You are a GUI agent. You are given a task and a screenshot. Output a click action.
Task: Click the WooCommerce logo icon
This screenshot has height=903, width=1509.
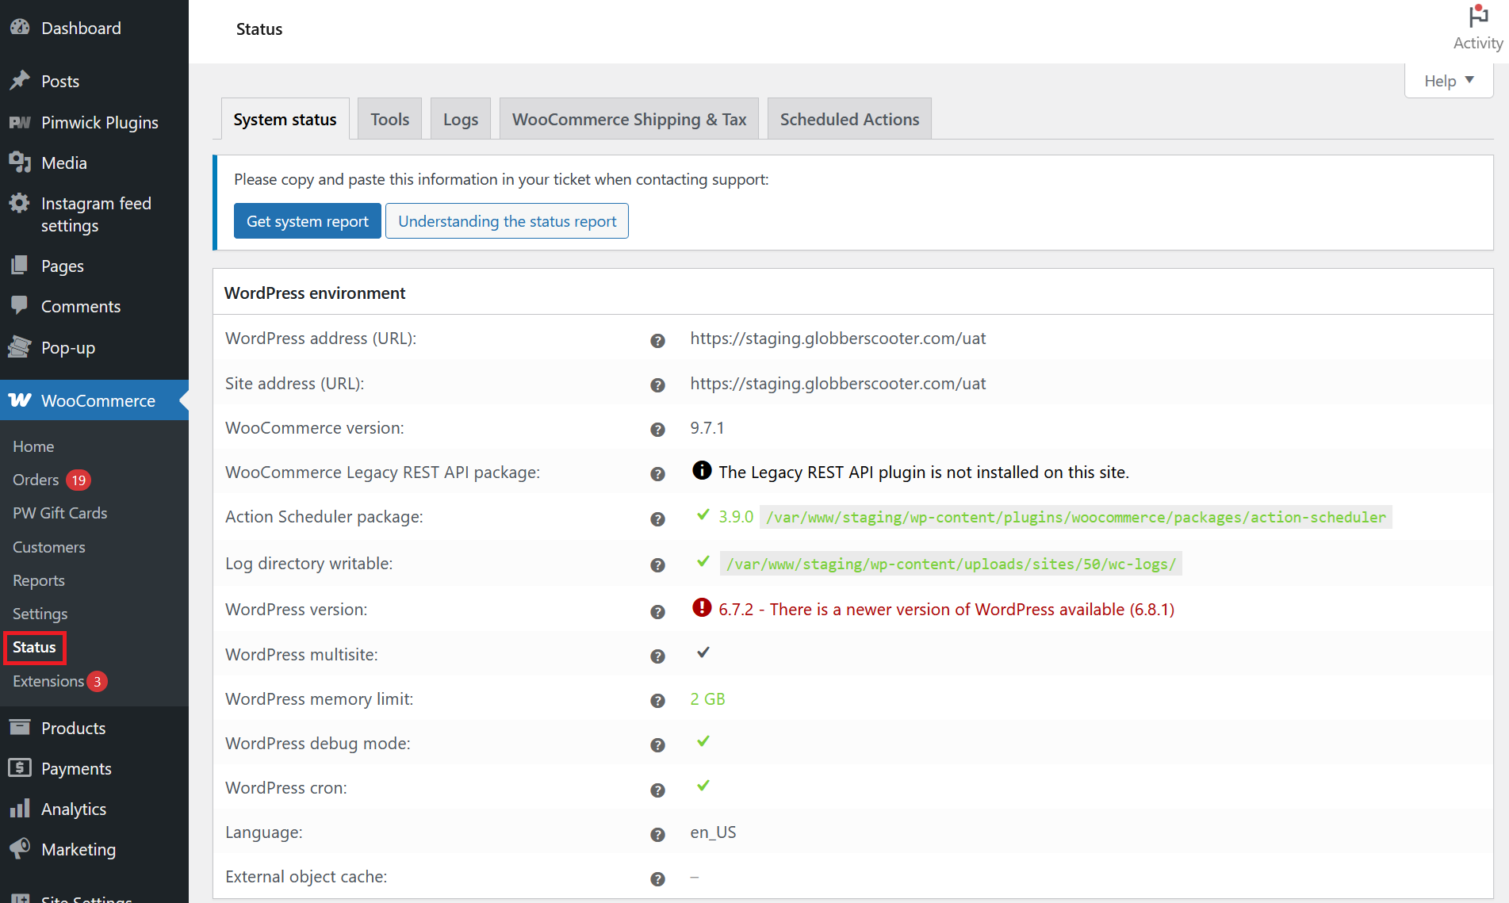click(20, 400)
